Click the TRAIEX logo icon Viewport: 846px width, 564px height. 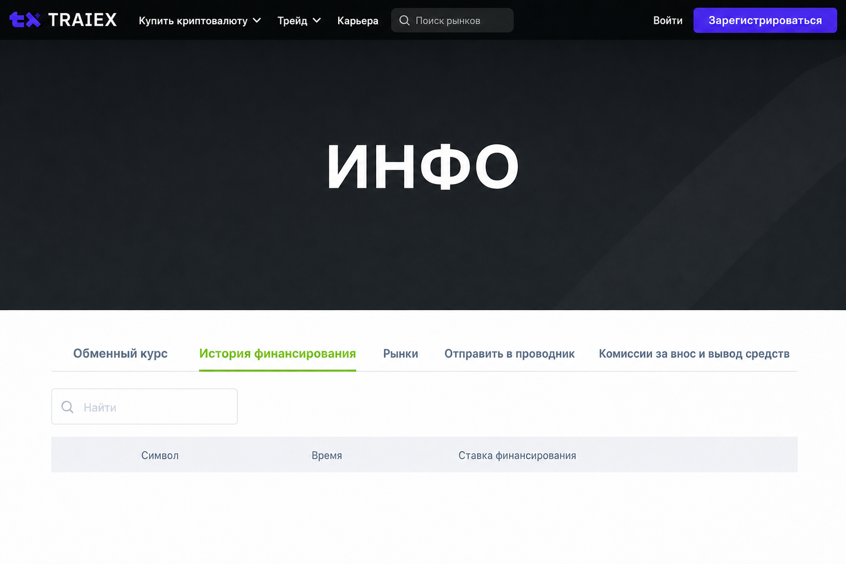click(x=25, y=20)
